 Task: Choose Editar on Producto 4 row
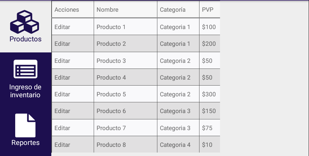tap(62, 77)
